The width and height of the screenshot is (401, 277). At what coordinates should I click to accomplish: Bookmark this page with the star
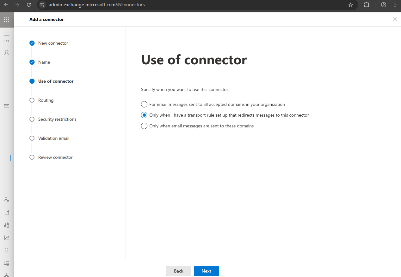[350, 5]
